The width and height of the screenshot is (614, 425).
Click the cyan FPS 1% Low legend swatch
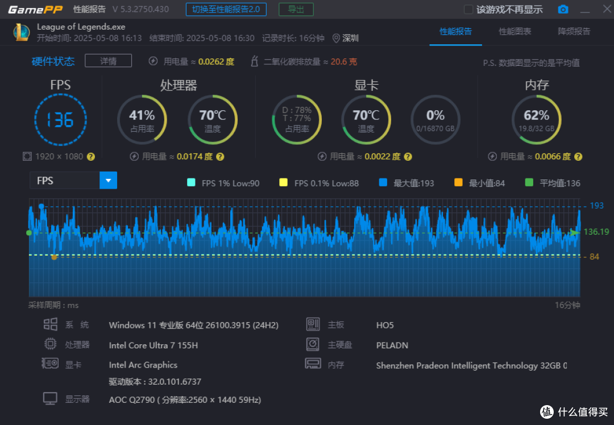tap(191, 182)
